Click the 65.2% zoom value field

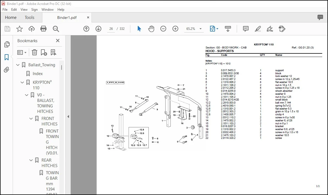[x=191, y=29]
